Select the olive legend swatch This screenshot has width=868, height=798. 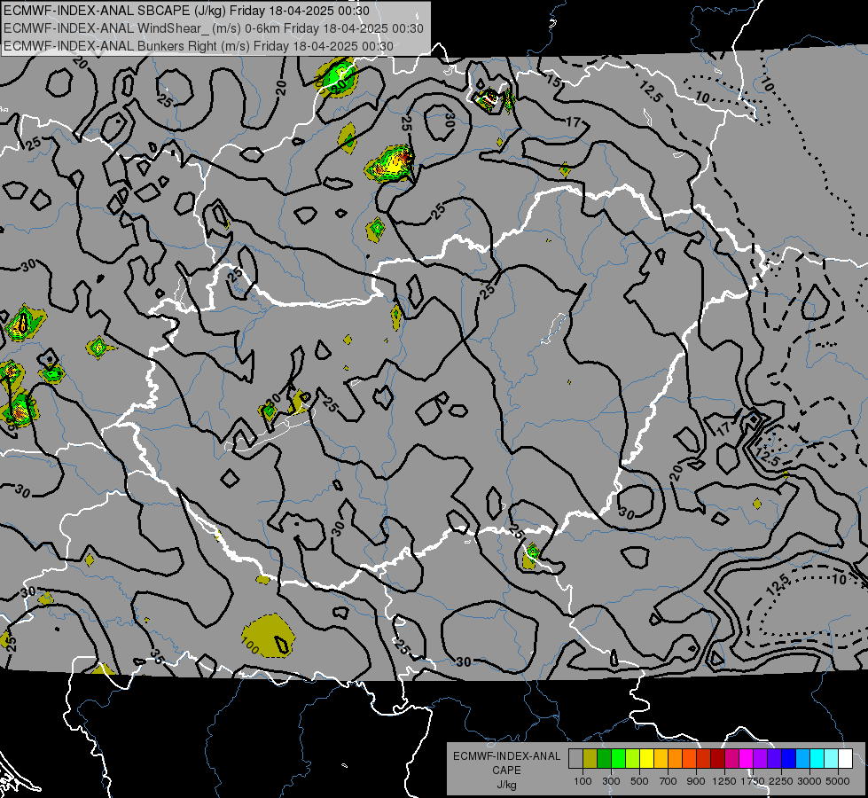[x=590, y=759]
